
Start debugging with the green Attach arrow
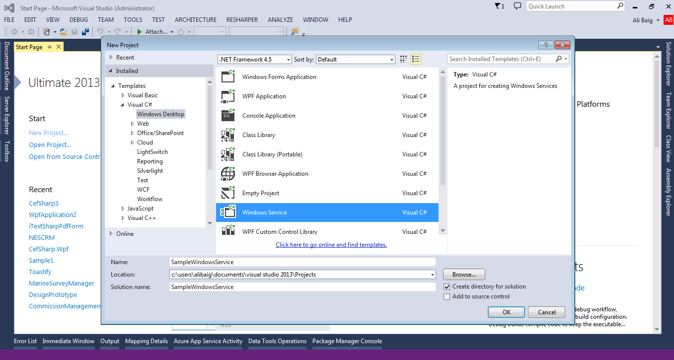click(140, 32)
